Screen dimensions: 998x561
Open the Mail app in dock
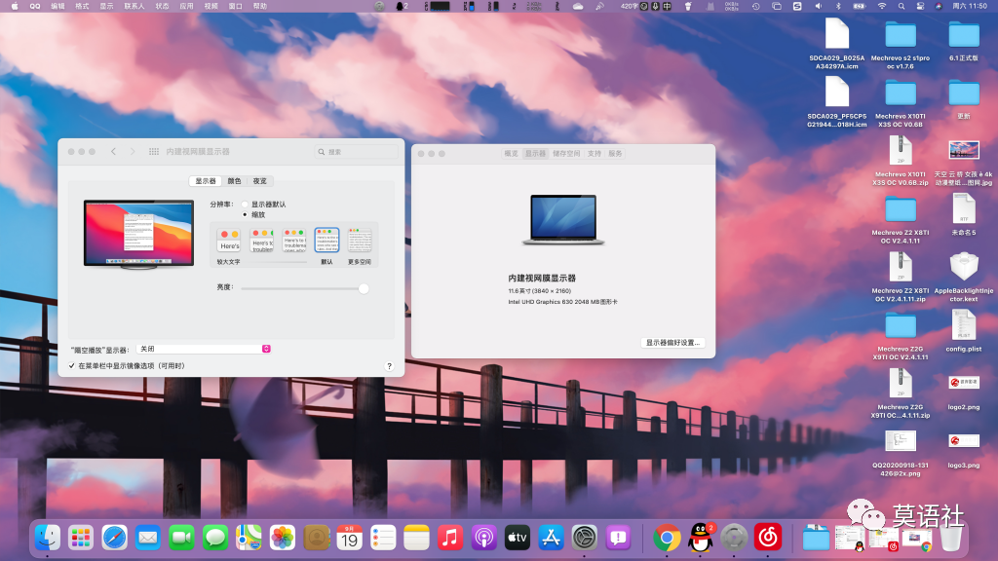[148, 538]
